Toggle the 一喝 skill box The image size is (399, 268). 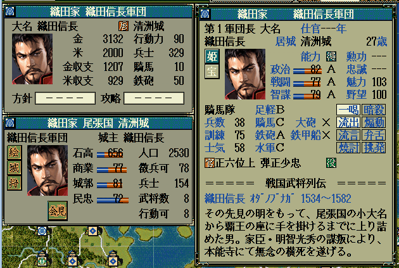coord(348,110)
